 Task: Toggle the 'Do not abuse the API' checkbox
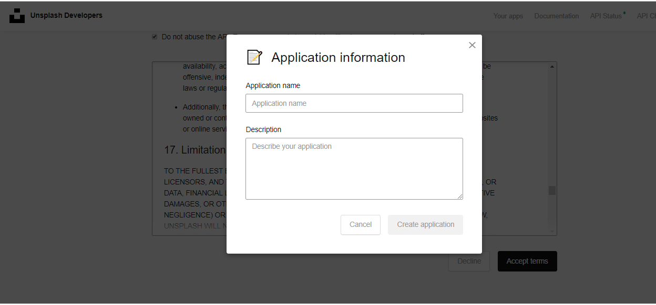[155, 37]
